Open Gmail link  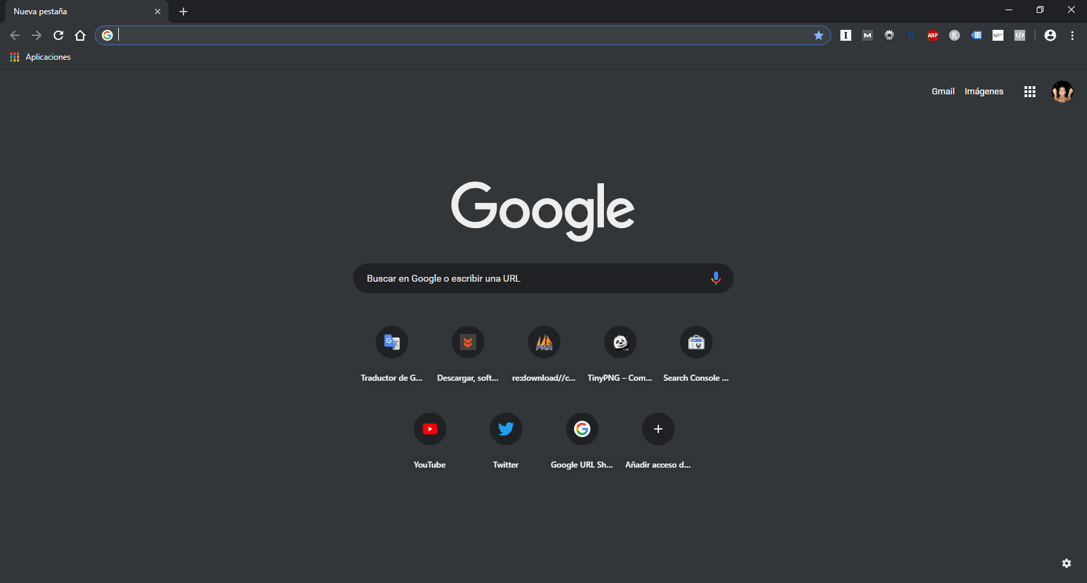coord(943,92)
